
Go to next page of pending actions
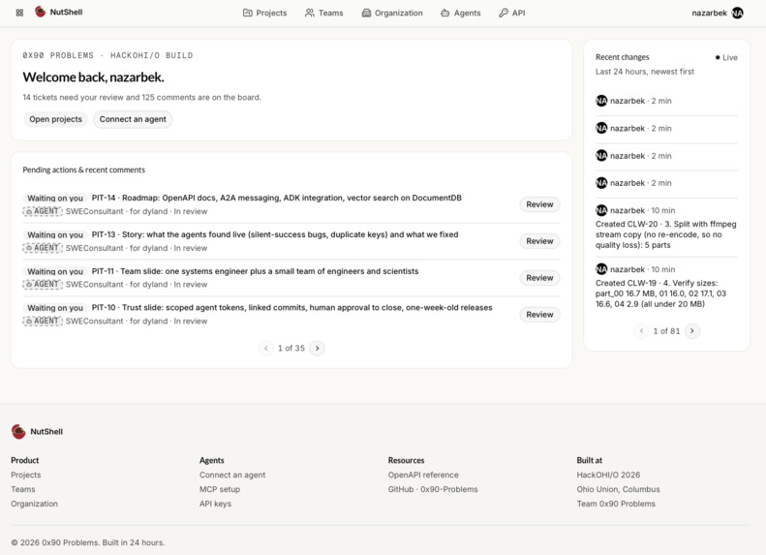click(x=317, y=349)
